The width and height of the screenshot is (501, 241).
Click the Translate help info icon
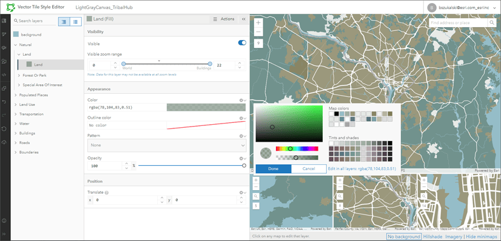click(106, 193)
